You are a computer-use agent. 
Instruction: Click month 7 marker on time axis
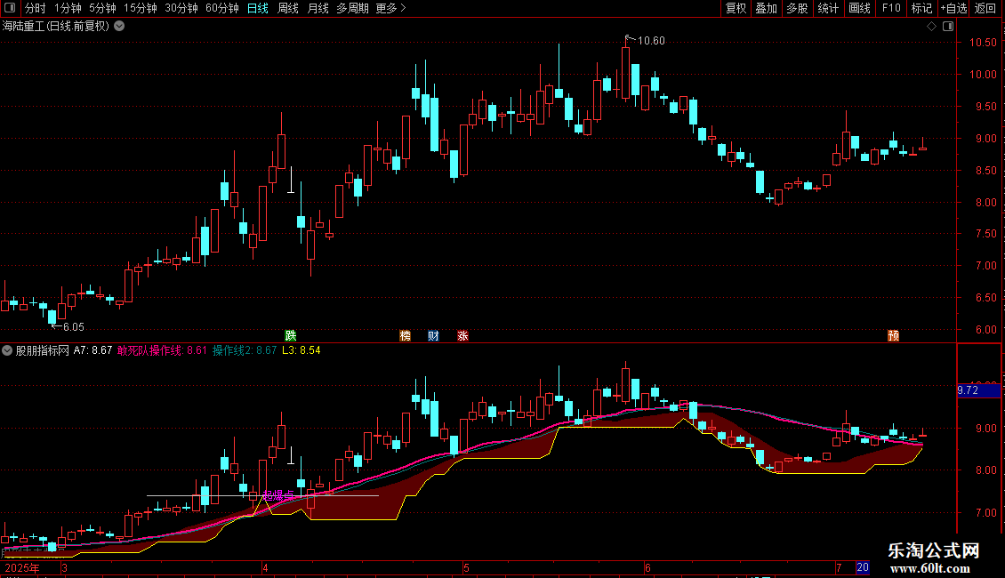pyautogui.click(x=839, y=568)
